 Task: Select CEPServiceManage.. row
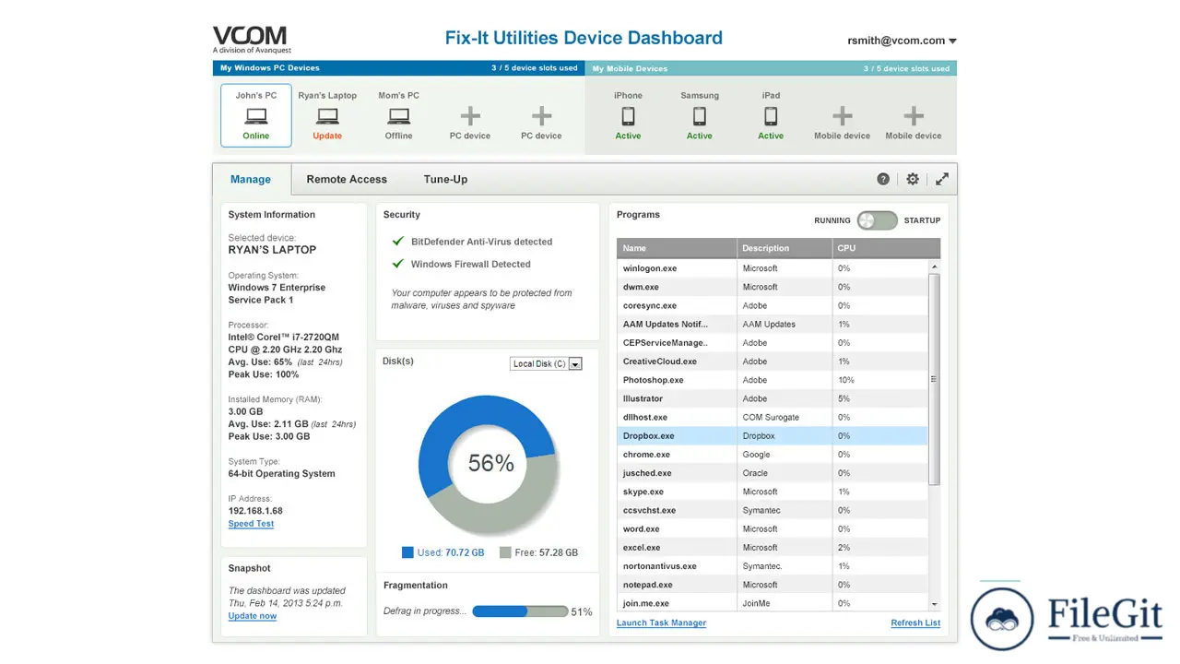click(773, 342)
